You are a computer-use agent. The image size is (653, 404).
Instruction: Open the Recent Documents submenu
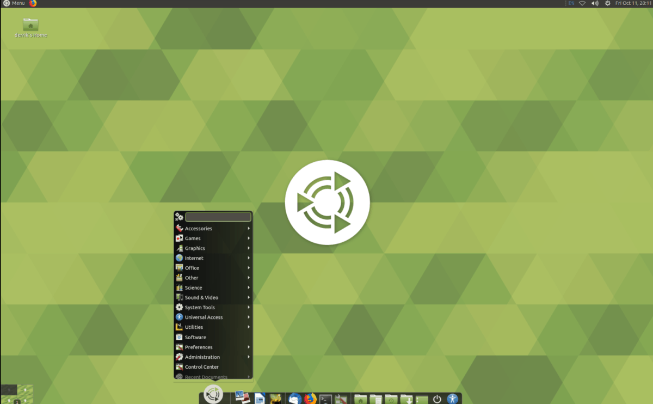point(213,376)
